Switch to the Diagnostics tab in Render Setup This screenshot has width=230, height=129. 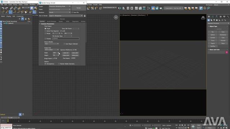coord(75,21)
